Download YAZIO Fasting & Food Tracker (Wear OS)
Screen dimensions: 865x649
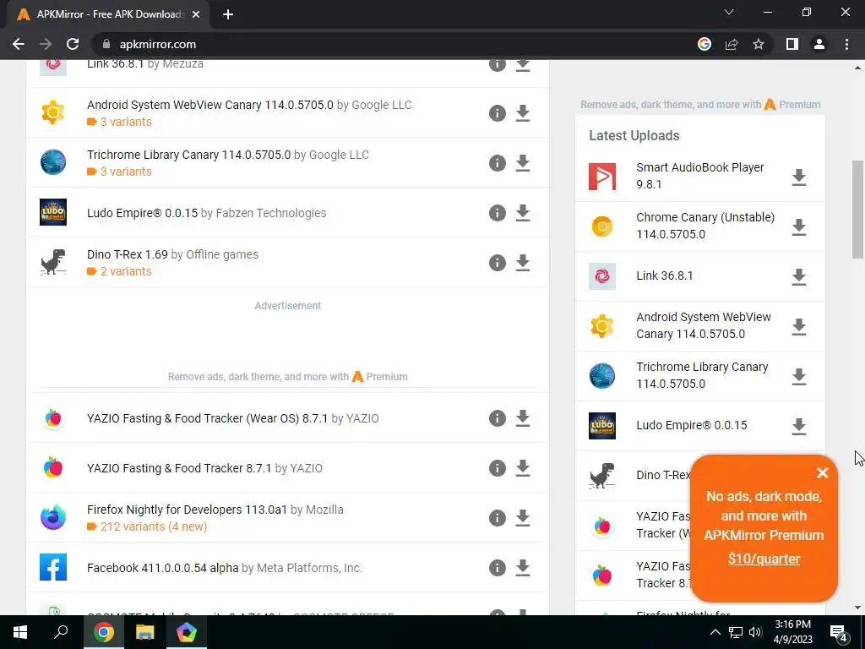[x=522, y=418]
